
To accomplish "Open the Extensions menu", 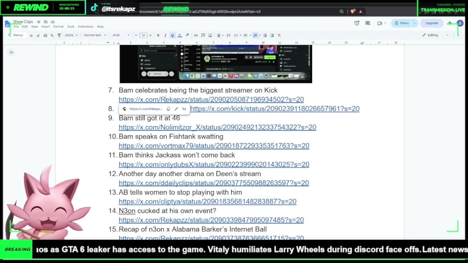I will pyautogui.click(x=86, y=27).
